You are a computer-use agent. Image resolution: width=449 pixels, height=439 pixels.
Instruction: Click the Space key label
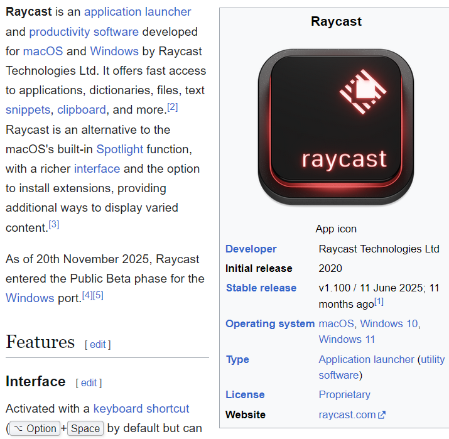(85, 428)
